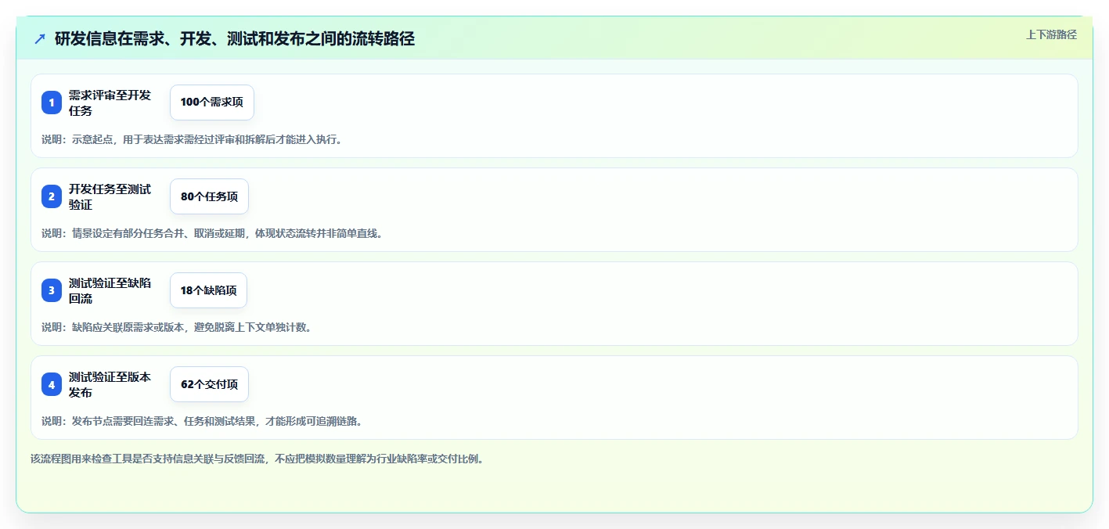The image size is (1109, 529).
Task: Click the 100个需求项 pill
Action: coord(212,103)
